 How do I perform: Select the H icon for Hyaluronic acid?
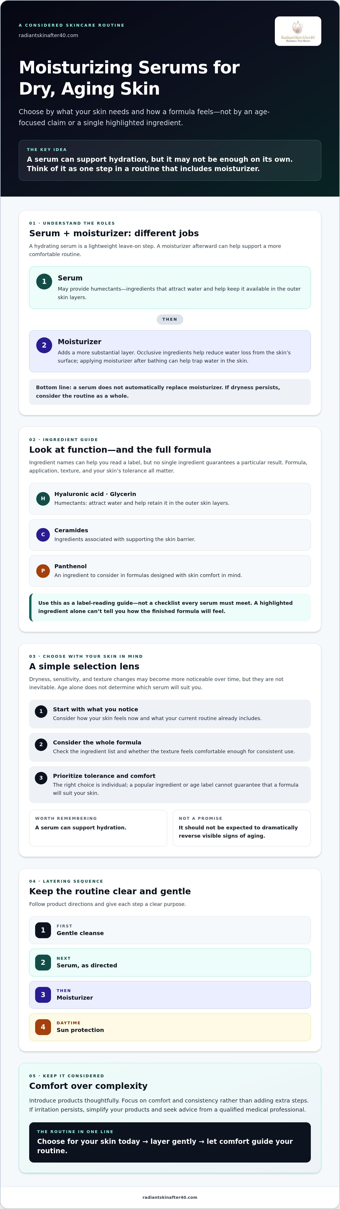43,499
